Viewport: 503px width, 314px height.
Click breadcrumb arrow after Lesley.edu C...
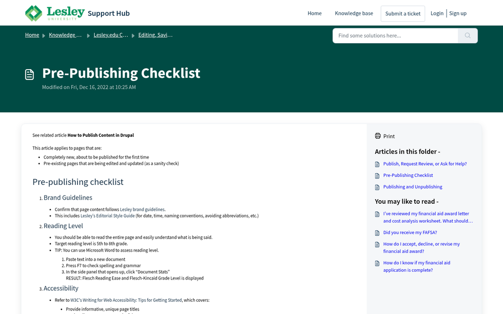[x=133, y=36]
